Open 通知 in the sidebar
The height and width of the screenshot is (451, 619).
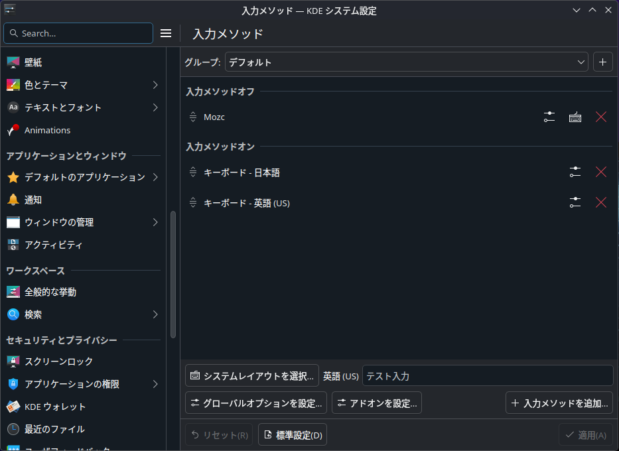(x=33, y=200)
